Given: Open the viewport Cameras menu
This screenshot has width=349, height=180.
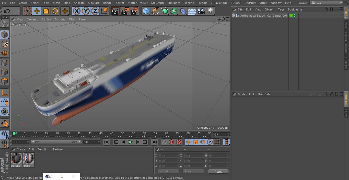Looking at the screenshot, I should point(32,19).
